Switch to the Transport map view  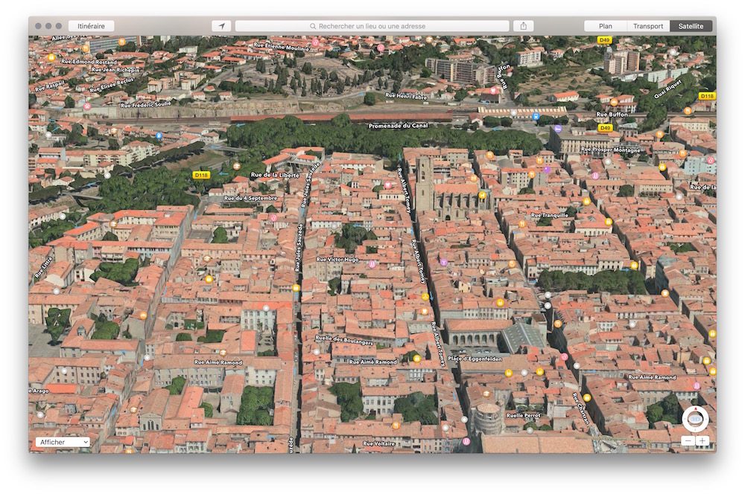click(x=648, y=26)
